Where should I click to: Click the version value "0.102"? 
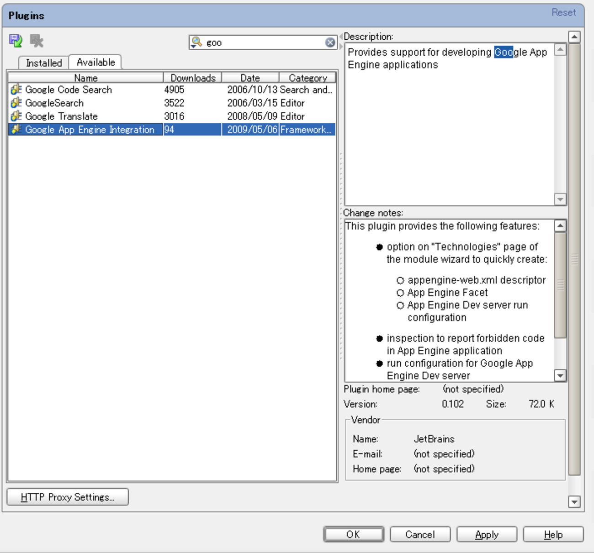[x=453, y=404]
